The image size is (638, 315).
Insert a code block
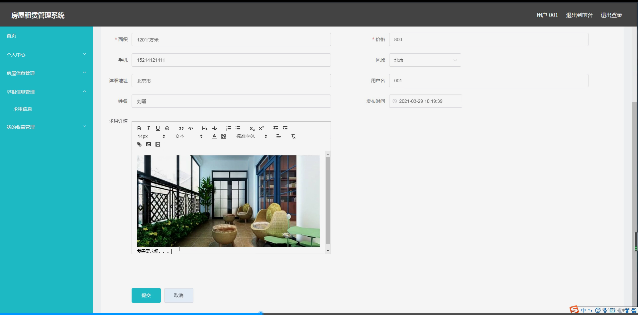191,128
